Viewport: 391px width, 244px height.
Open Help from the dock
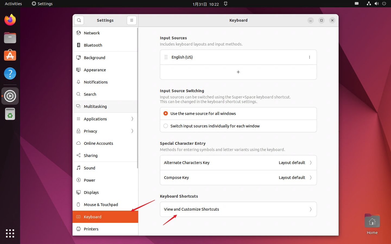(10, 73)
